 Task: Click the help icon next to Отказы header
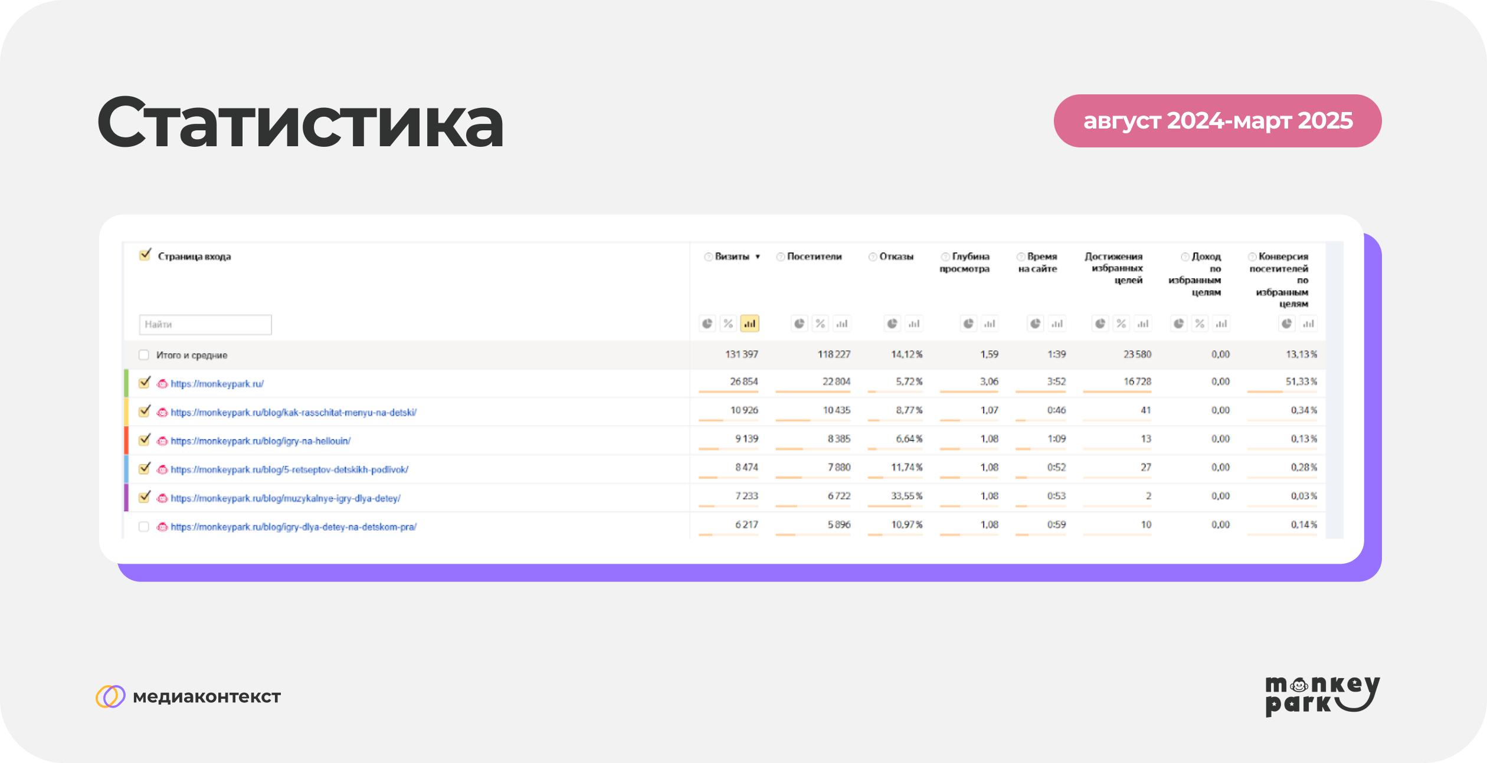click(x=872, y=257)
